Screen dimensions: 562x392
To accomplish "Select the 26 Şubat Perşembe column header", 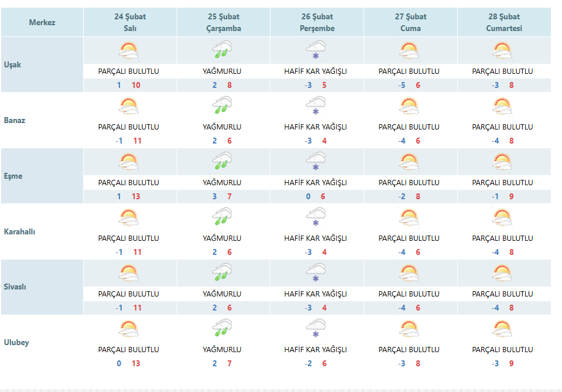I will point(317,22).
